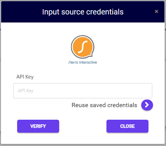The image size is (166, 146).
Task: Close the credentials dialog via CLOSE button
Action: 127,126
